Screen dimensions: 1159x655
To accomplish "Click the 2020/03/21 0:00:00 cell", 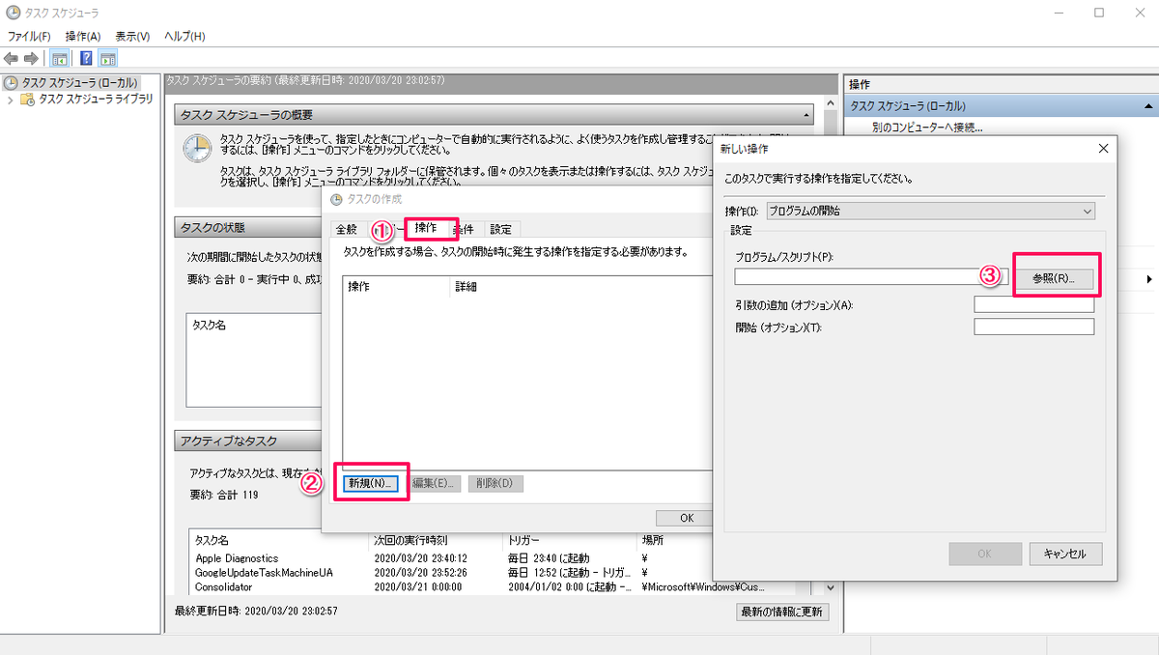I will pos(416,586).
